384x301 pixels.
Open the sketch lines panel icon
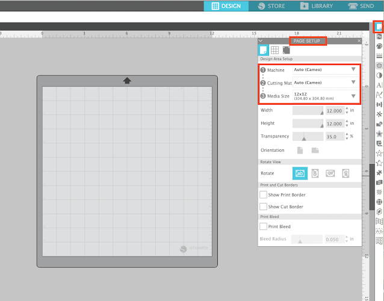pyautogui.click(x=379, y=192)
